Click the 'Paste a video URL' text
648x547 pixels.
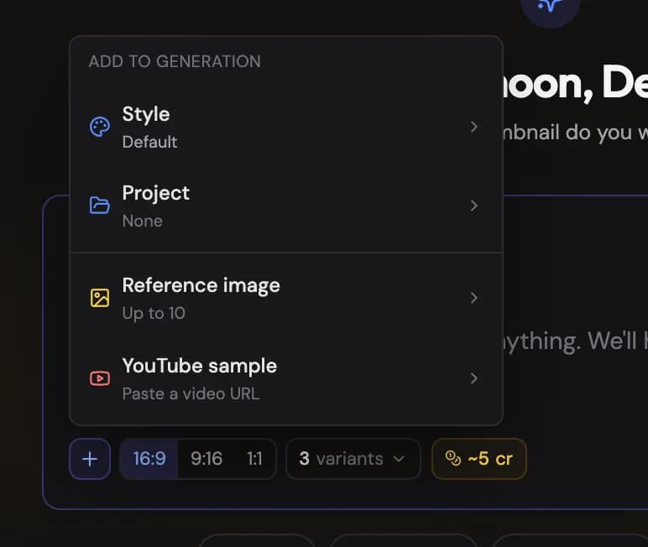[191, 393]
